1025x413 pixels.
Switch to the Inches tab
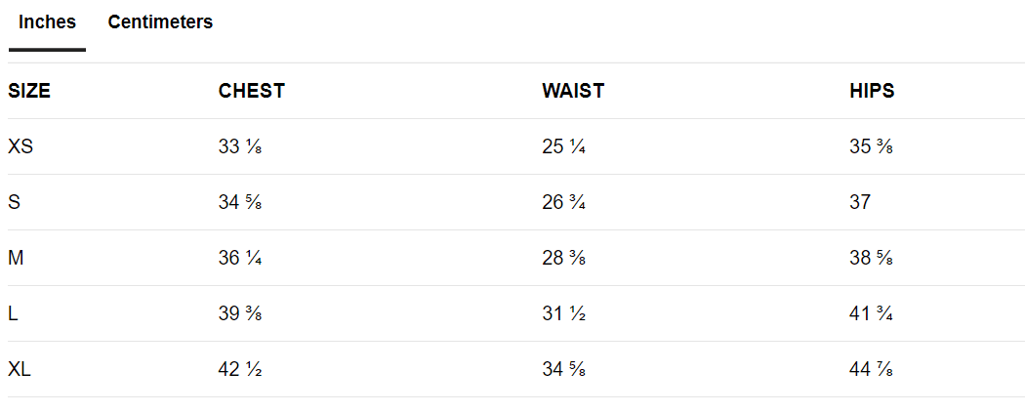point(47,22)
